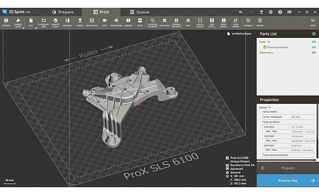Open Printer Tools

(x=18, y=22)
